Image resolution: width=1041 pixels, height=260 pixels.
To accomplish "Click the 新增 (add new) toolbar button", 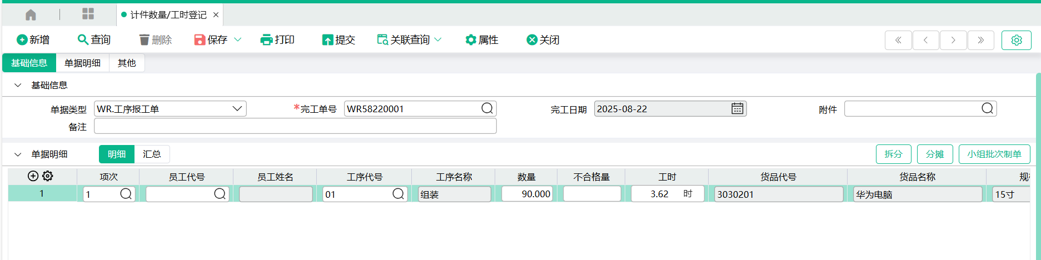I will tap(33, 40).
